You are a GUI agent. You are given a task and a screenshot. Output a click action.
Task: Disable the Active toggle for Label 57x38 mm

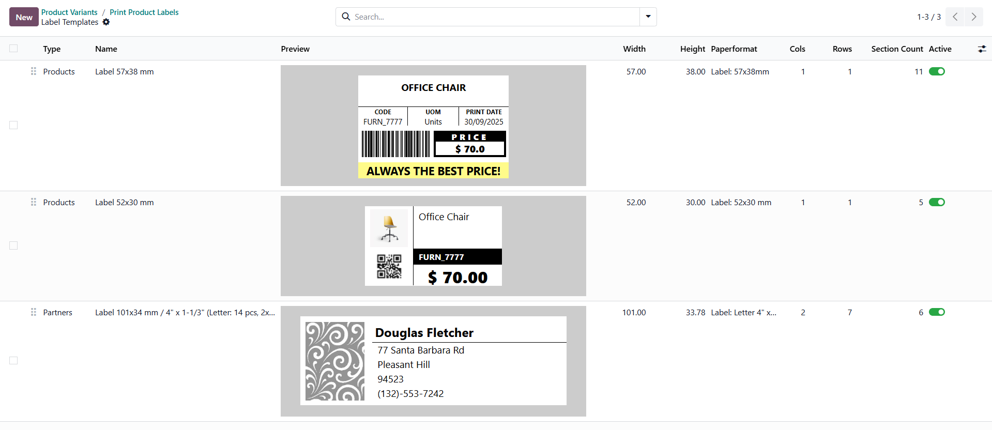pos(937,71)
